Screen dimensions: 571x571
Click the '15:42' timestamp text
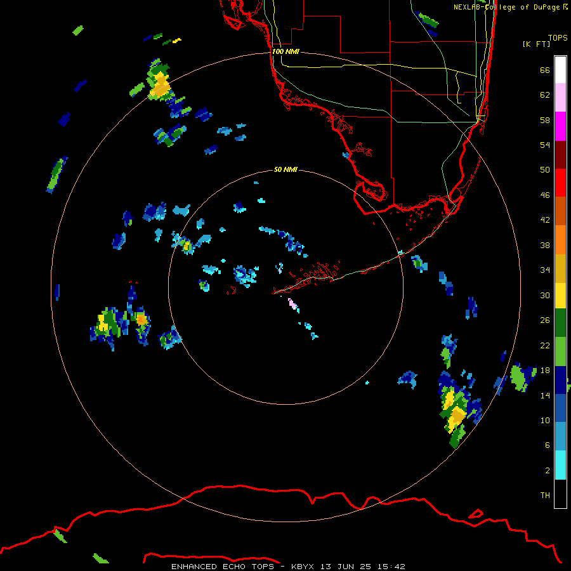391,567
